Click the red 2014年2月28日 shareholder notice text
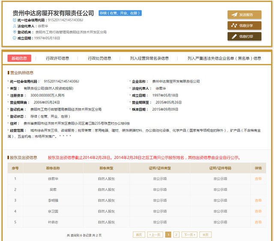 pyautogui.click(x=144, y=158)
